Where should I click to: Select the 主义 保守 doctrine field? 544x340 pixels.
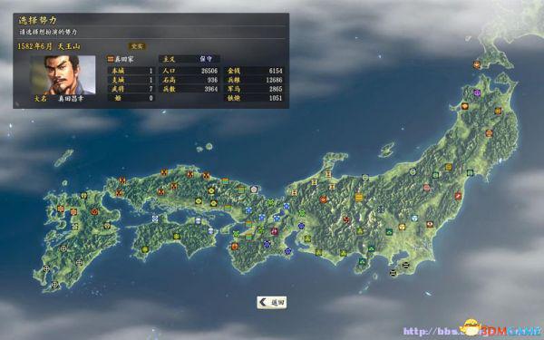[x=189, y=59]
